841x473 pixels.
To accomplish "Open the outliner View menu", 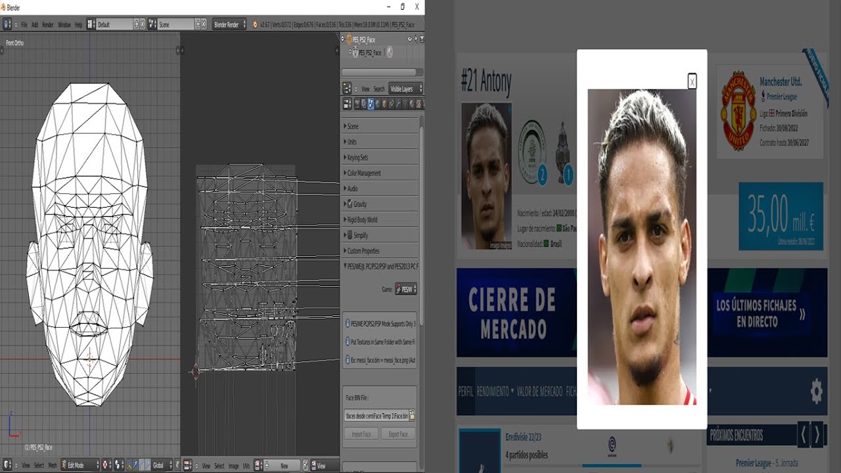I will pos(365,89).
